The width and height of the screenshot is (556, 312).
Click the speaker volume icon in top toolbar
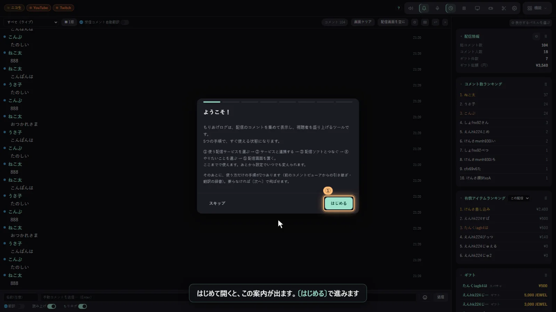point(411,8)
